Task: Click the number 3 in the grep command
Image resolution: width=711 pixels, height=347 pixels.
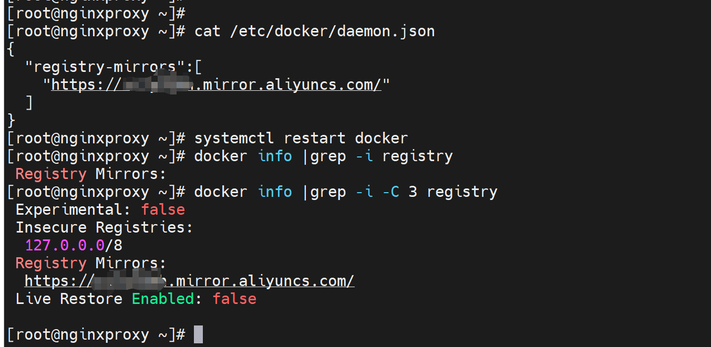Action: coord(413,192)
